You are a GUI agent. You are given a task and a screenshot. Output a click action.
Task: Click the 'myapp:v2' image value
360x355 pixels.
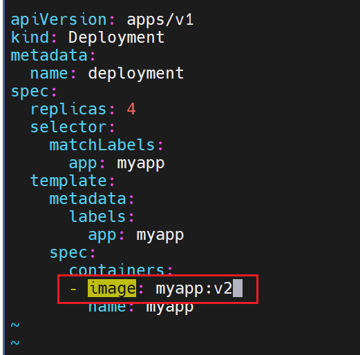193,289
